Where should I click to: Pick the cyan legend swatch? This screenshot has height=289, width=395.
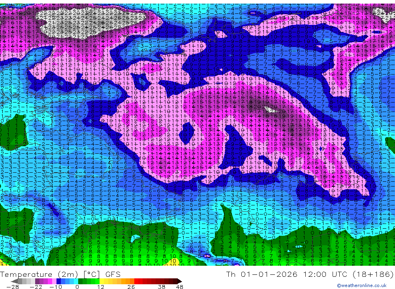click(x=76, y=282)
